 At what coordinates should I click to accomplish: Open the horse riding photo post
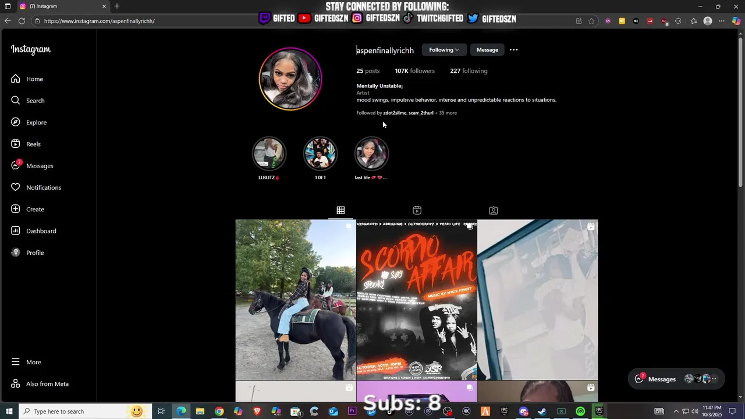coord(296,300)
